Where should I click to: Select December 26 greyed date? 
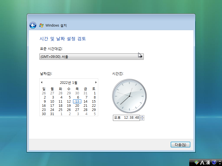pyautogui.click(x=44, y=93)
